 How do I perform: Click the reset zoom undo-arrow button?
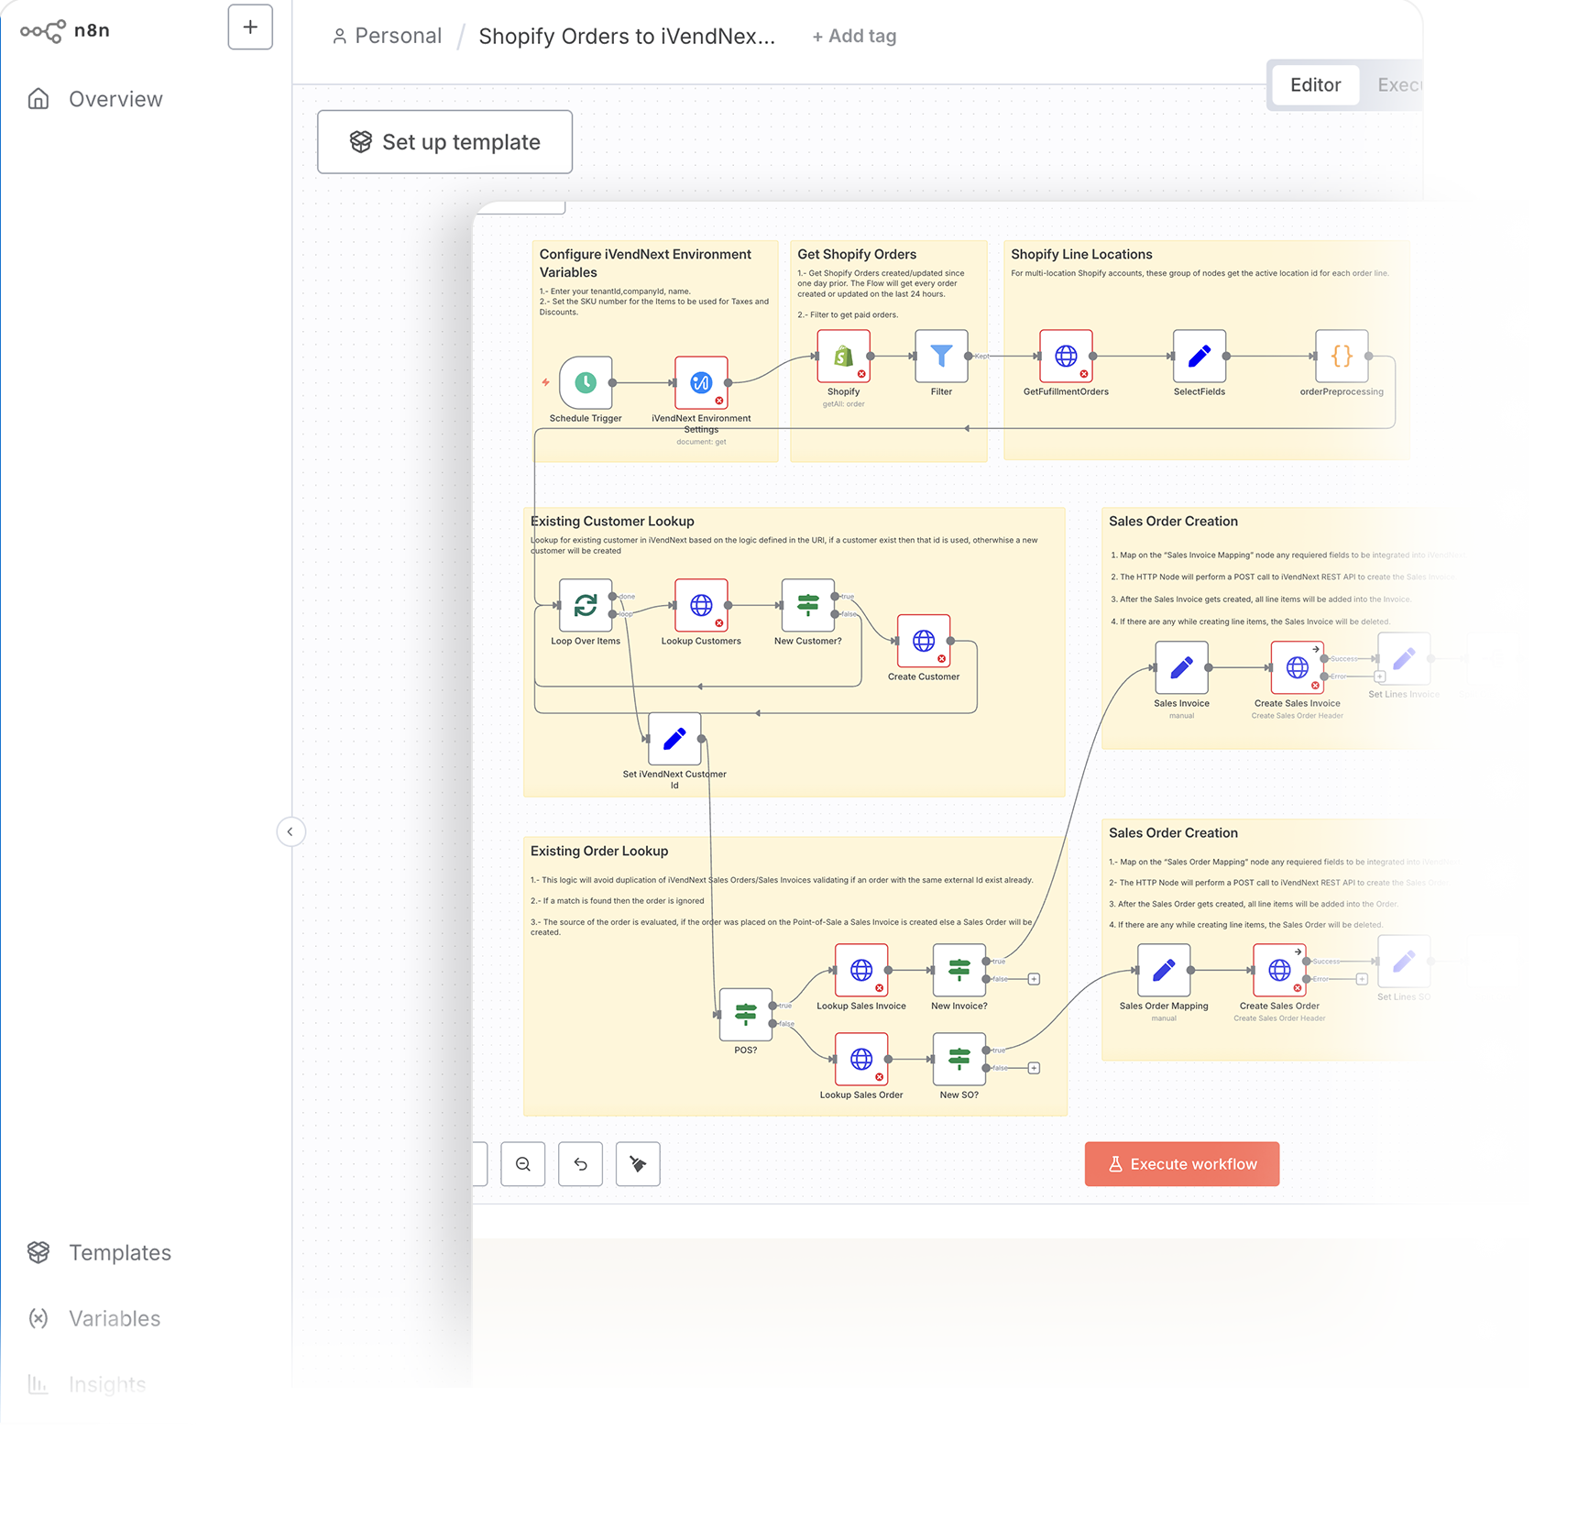pos(581,1164)
